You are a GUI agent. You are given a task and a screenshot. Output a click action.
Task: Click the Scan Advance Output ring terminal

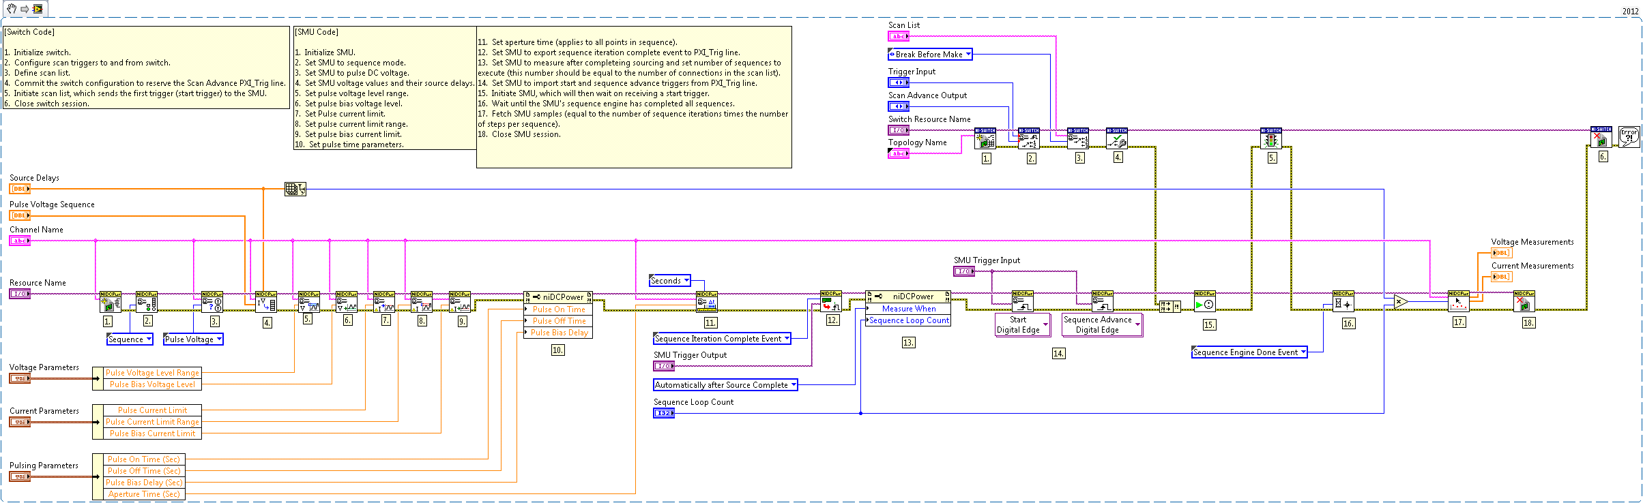(899, 106)
